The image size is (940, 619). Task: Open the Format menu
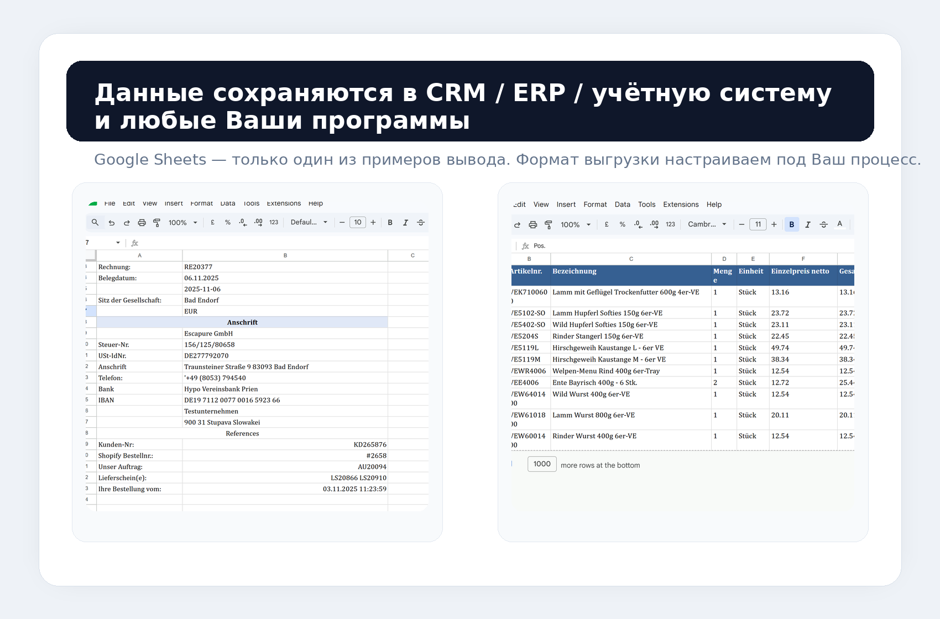(202, 203)
